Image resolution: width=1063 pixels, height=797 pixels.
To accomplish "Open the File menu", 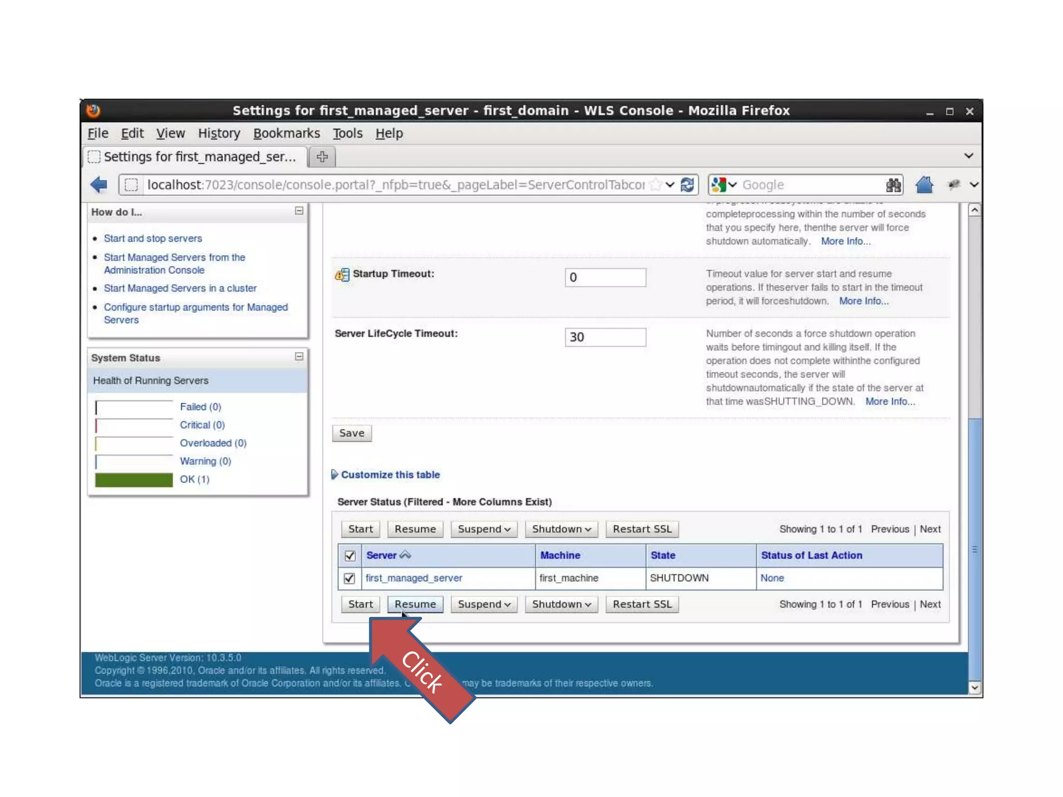I will pos(98,133).
